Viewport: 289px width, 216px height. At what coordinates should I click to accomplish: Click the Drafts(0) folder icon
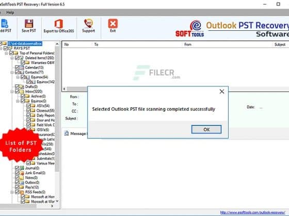(x=22, y=86)
